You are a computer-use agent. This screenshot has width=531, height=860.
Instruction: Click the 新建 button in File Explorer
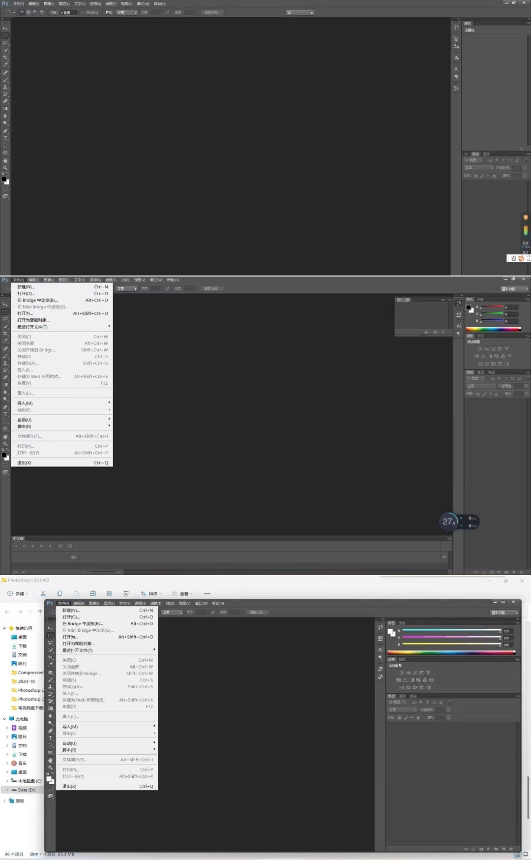18,593
